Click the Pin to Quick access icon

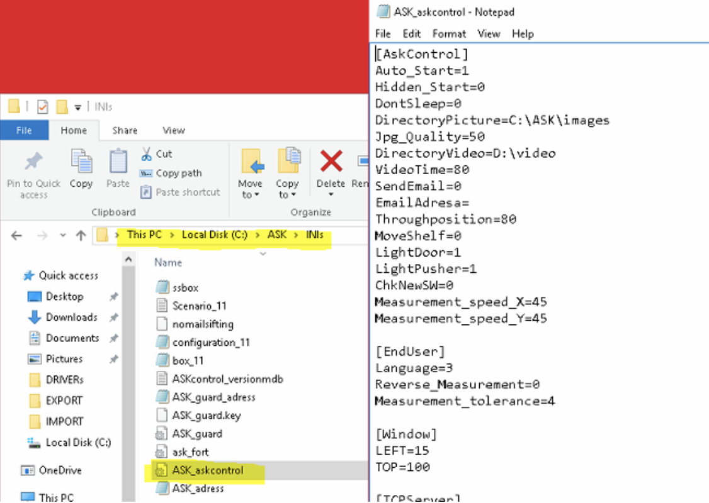pos(33,163)
